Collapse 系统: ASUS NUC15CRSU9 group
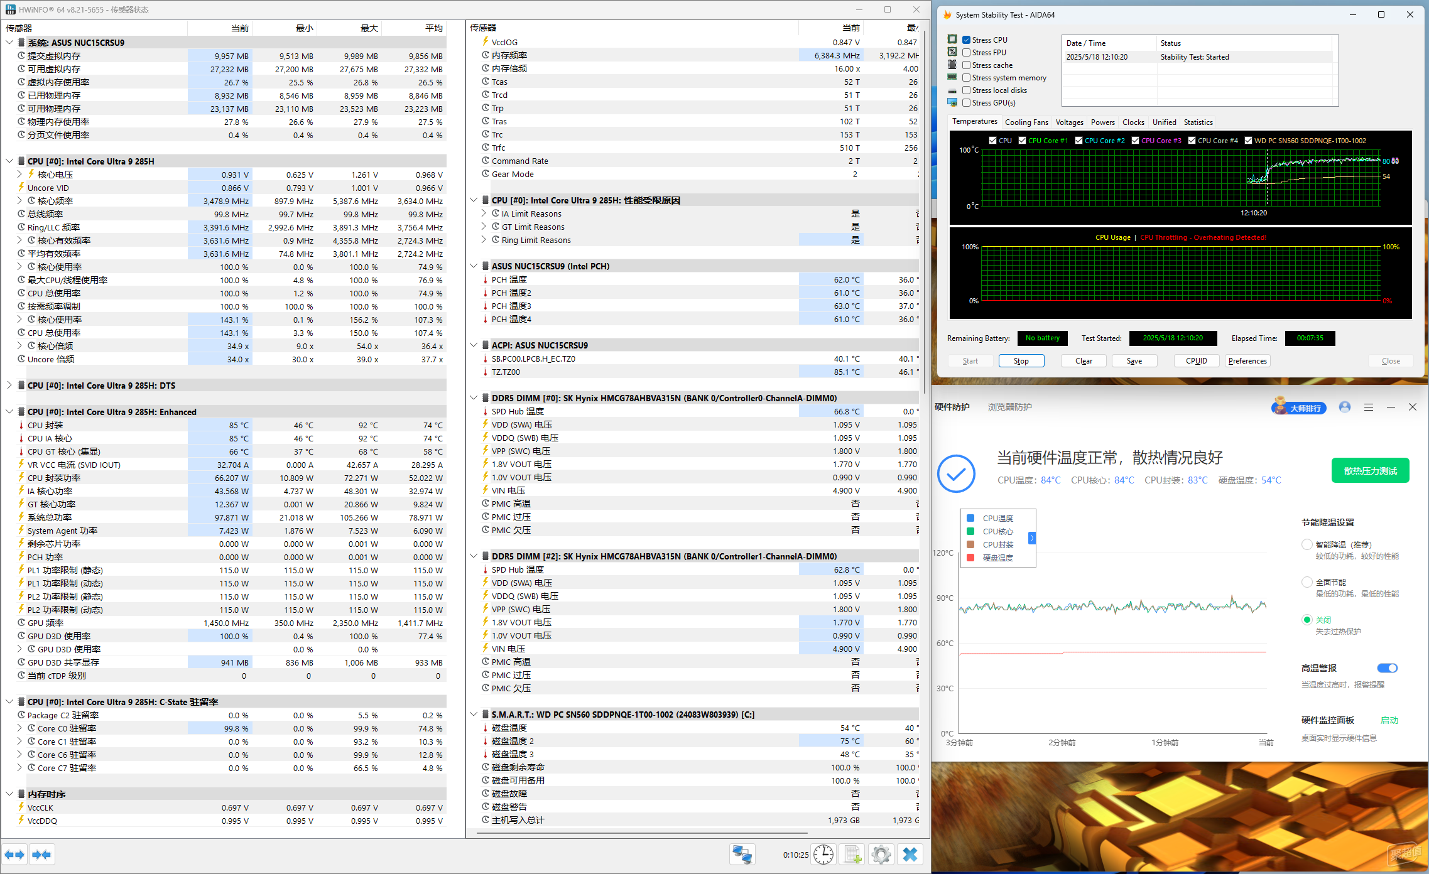 (9, 42)
